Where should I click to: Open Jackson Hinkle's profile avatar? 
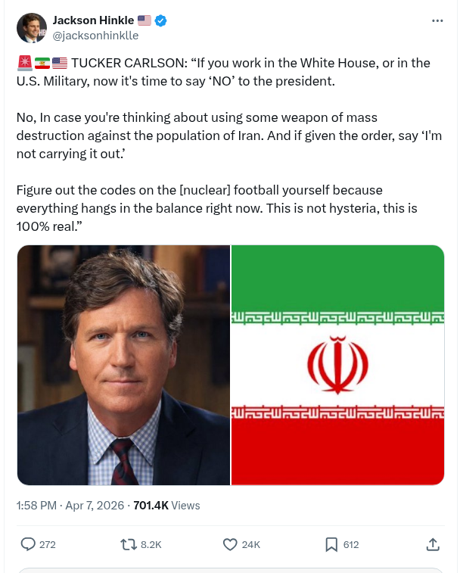pos(31,28)
